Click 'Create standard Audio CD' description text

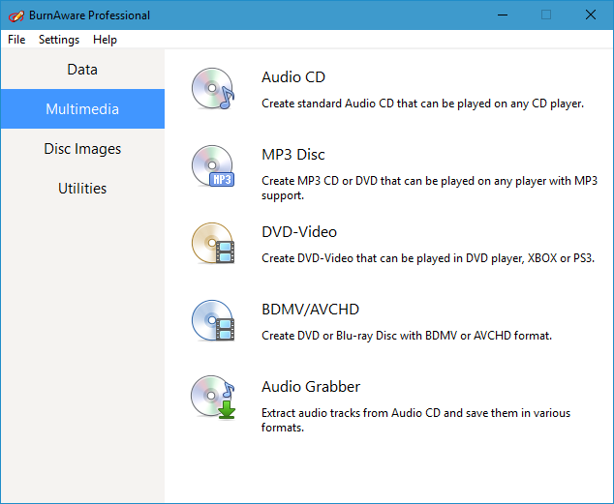422,104
